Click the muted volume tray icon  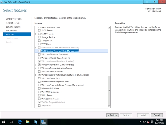pyautogui.click(x=148, y=122)
